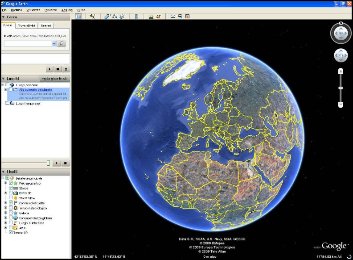Enable the Edifici 3D layer
The image size is (353, 260).
click(10, 193)
